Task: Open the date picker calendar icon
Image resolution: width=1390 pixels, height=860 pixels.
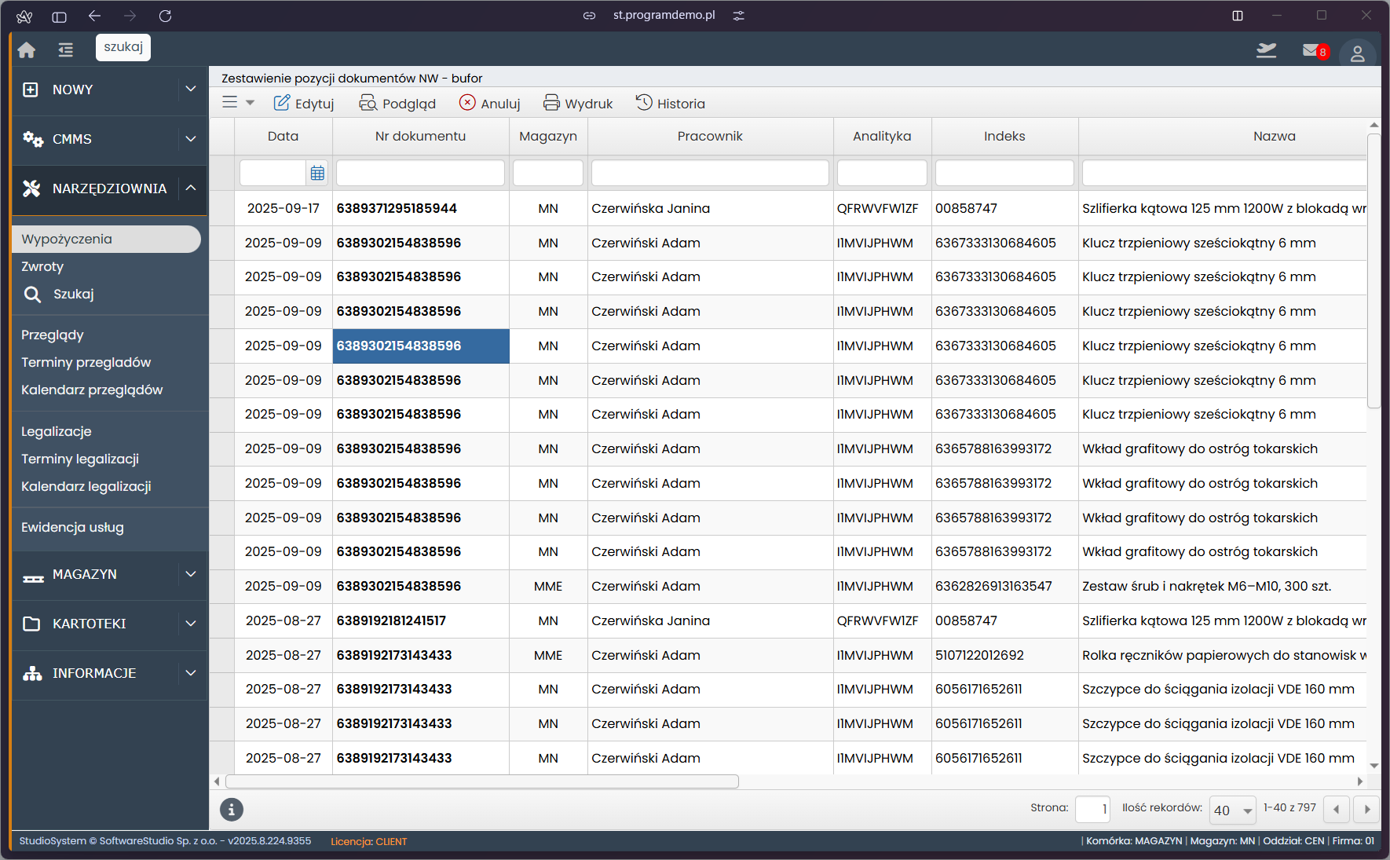Action: [x=317, y=173]
